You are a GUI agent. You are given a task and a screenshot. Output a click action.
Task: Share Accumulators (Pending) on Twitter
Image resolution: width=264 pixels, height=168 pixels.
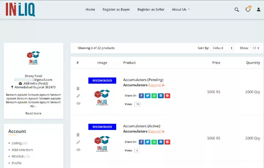148,95
